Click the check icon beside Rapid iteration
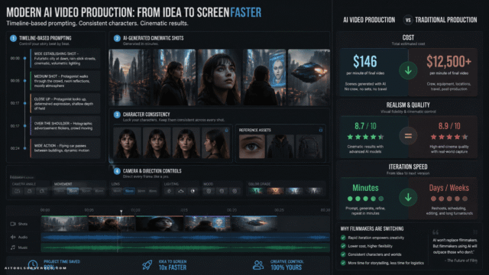This screenshot has width=489, height=275. click(x=343, y=238)
